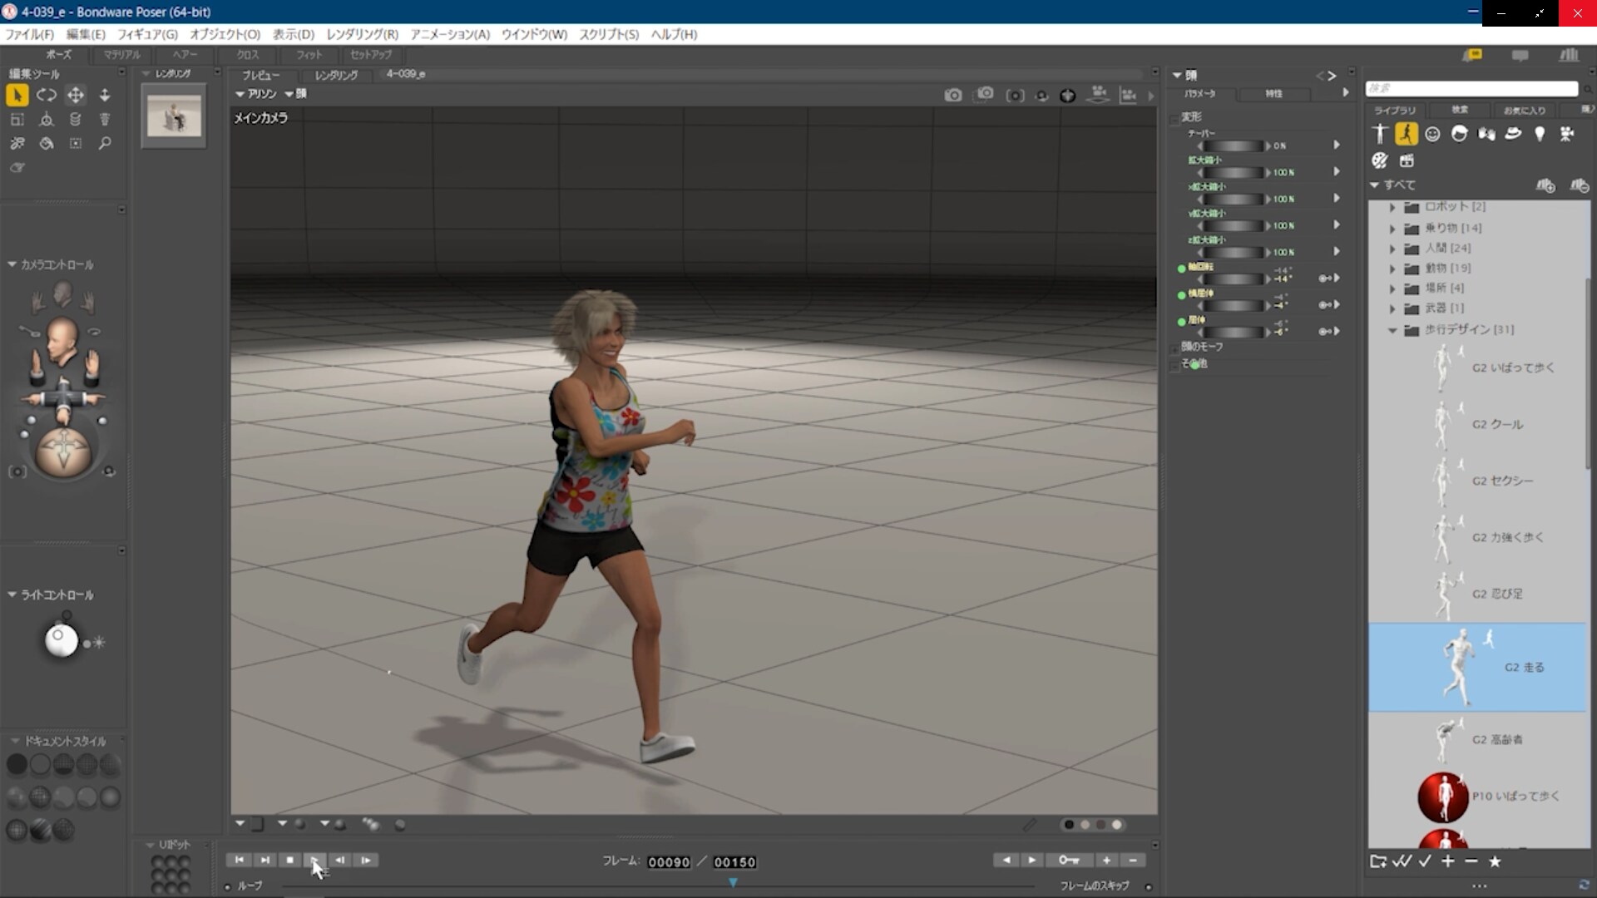Switch to the お気に入り library tab
Viewport: 1597px width, 898px height.
pos(1525,111)
